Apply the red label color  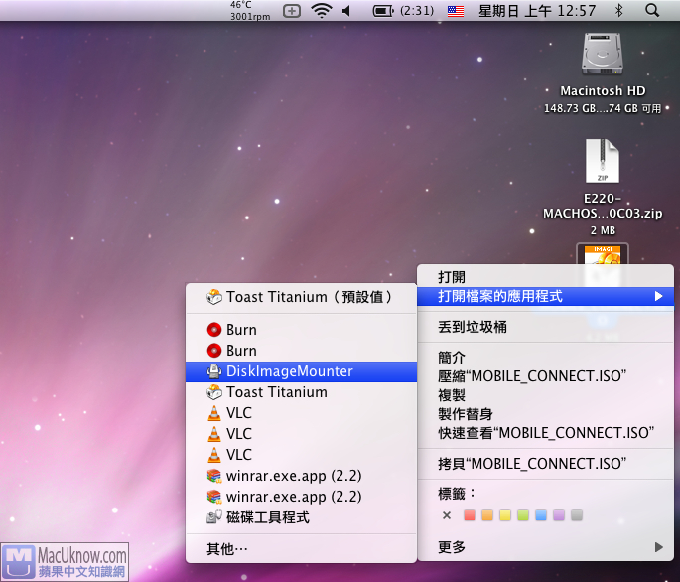point(470,515)
